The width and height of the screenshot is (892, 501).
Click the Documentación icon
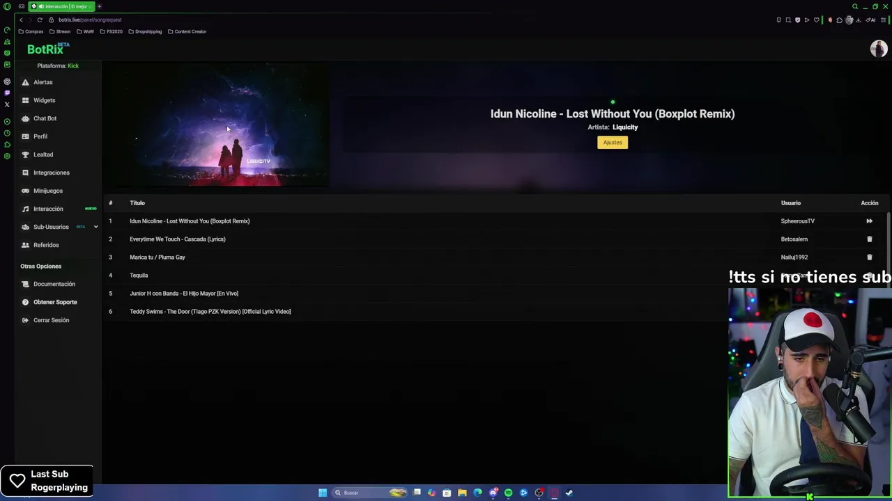click(x=26, y=284)
